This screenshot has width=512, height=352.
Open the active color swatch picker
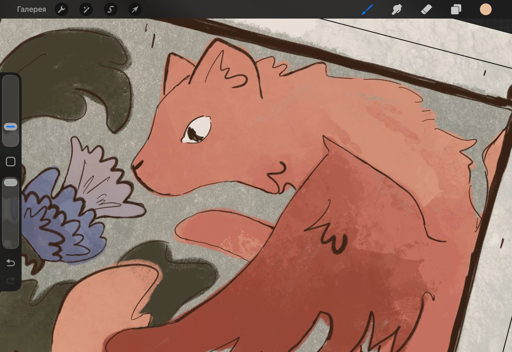click(486, 10)
